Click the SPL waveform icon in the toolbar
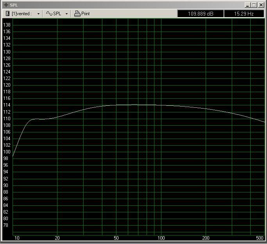Viewport: 267px width, 244px height. click(x=49, y=13)
